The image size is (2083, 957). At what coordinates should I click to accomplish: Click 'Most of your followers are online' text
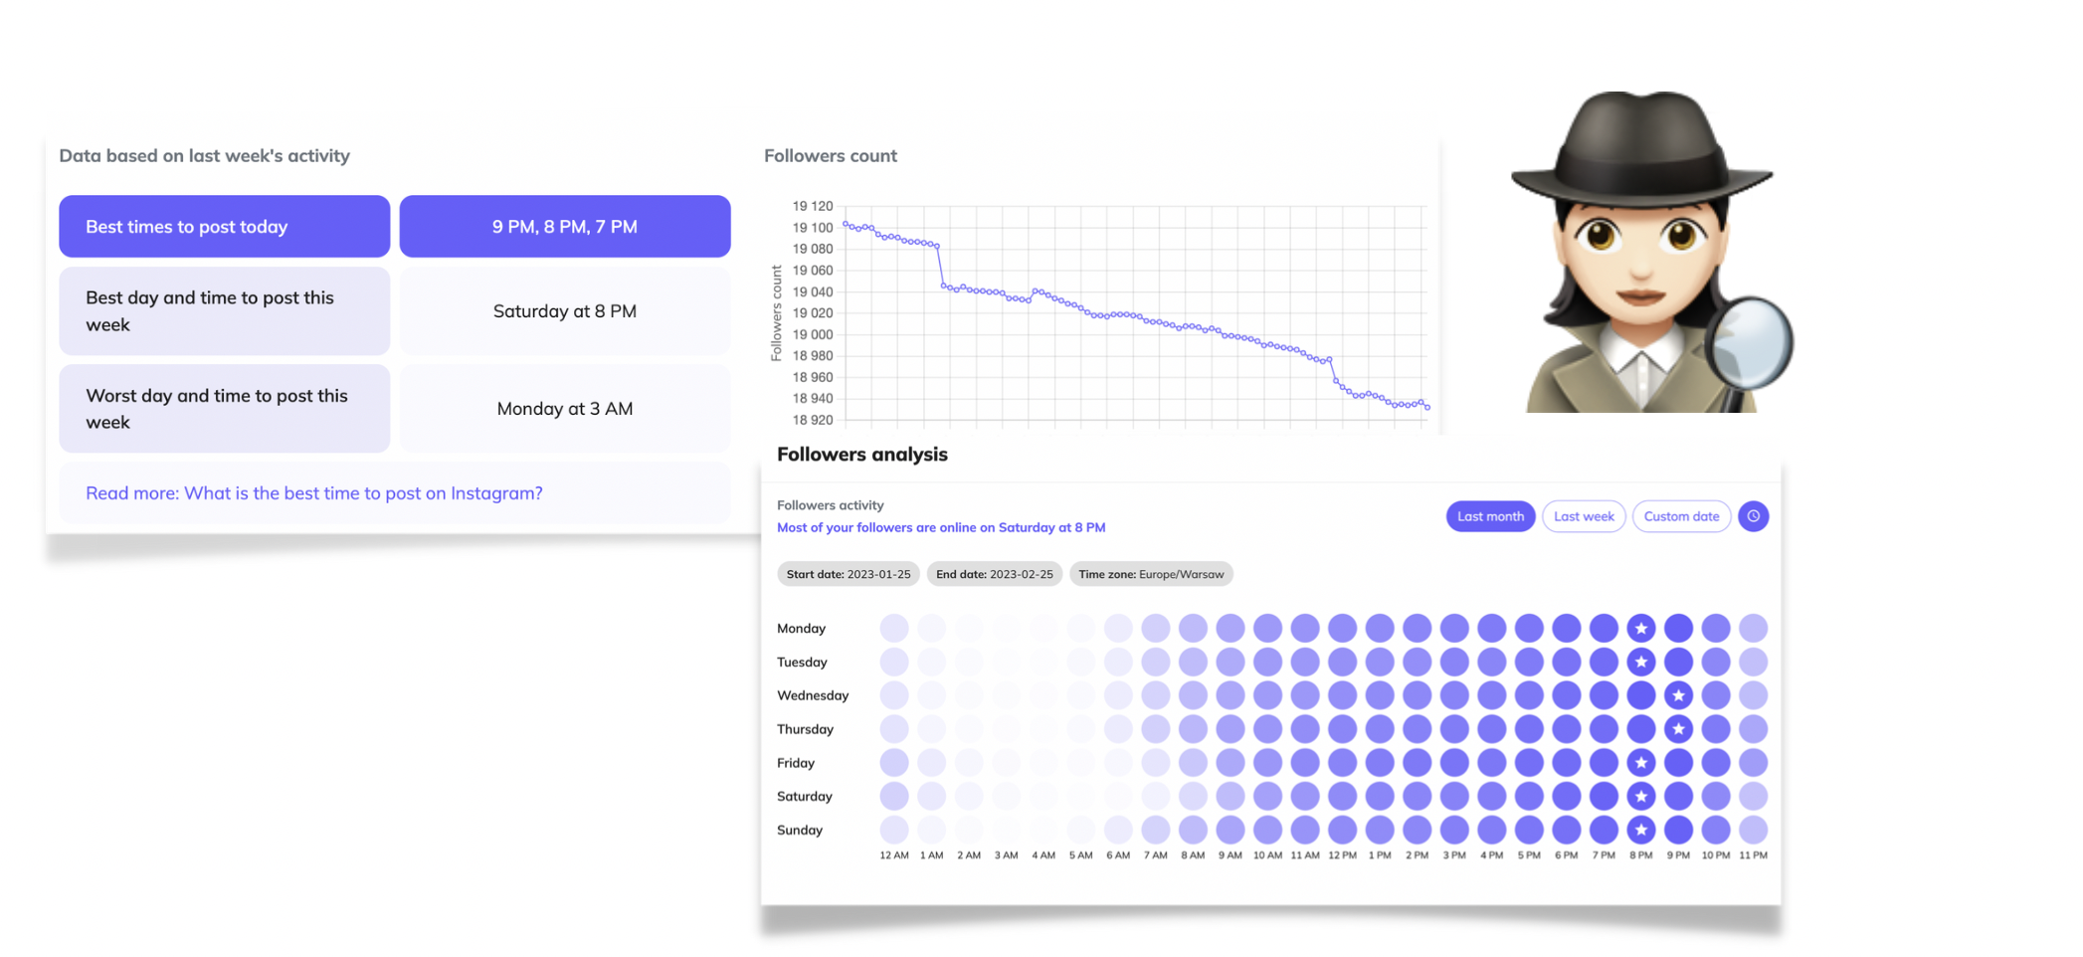(x=941, y=527)
